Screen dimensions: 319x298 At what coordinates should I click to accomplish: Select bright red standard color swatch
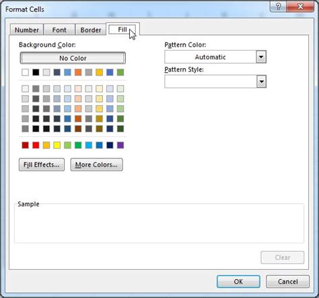click(x=36, y=145)
